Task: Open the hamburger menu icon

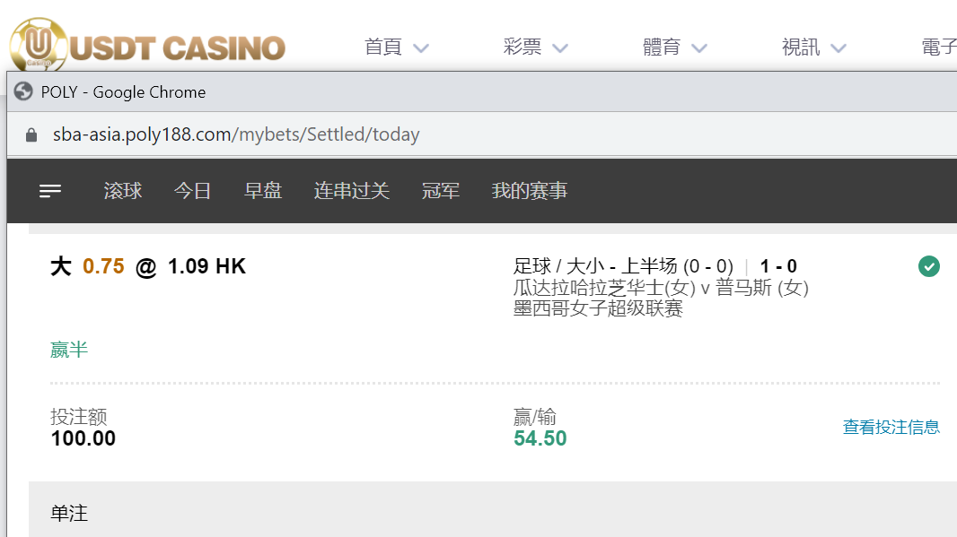Action: click(50, 191)
